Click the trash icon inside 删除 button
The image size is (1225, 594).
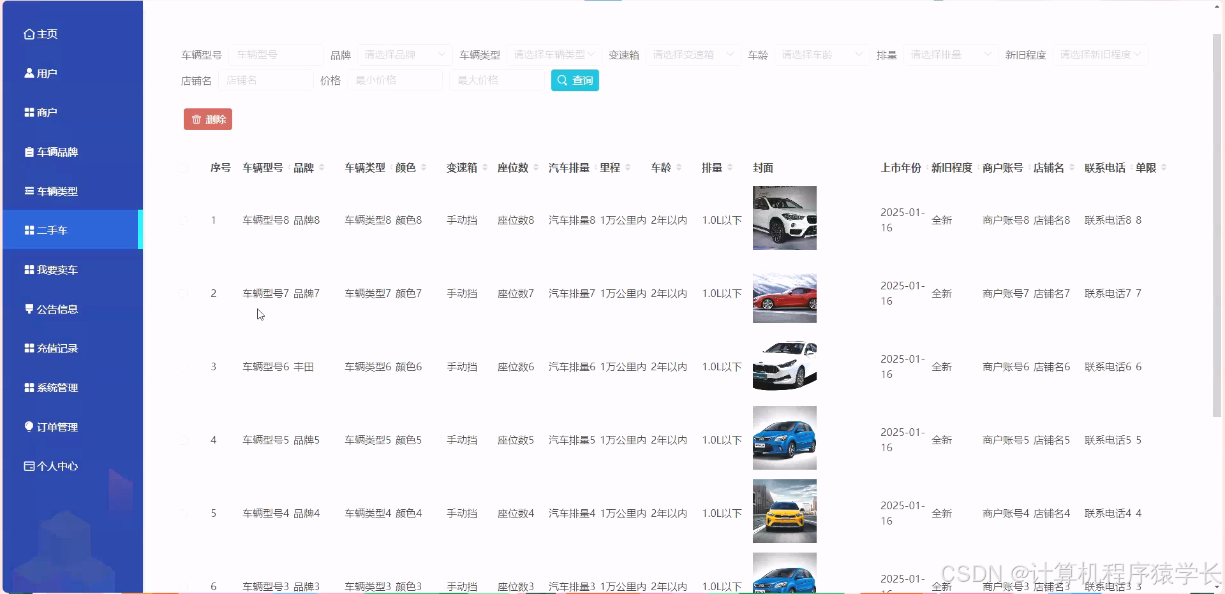coord(196,119)
